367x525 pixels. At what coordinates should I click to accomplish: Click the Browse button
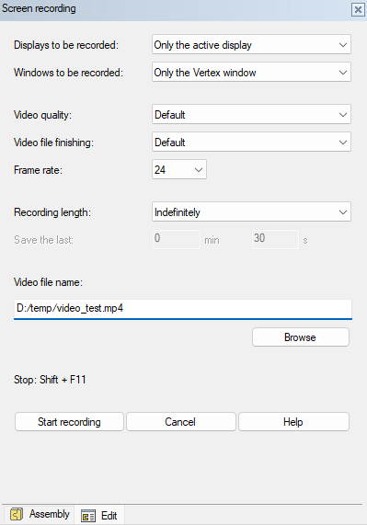pos(301,337)
